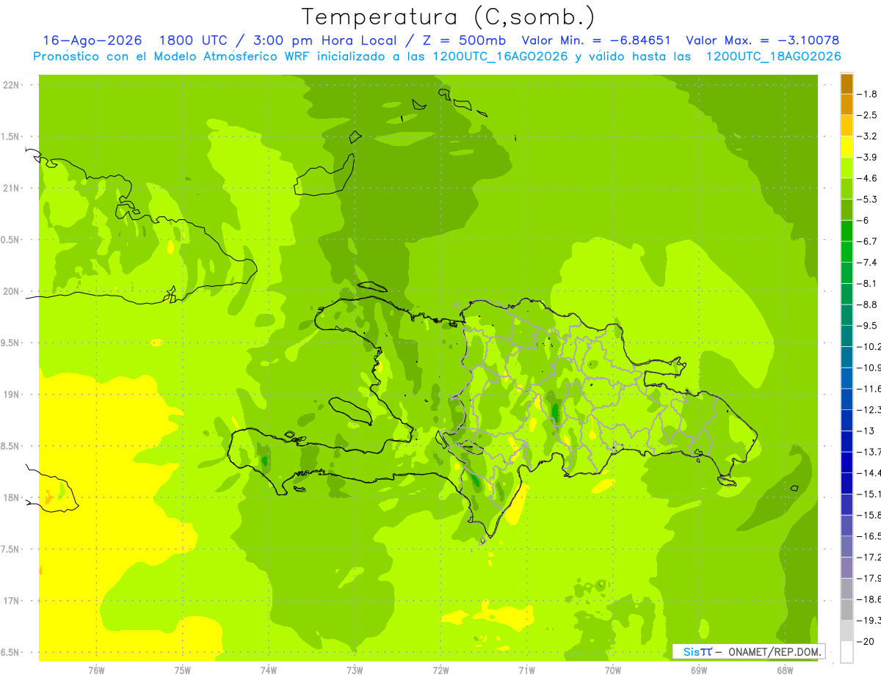Click the -6 colorbar value
The image size is (881, 680).
(x=864, y=220)
